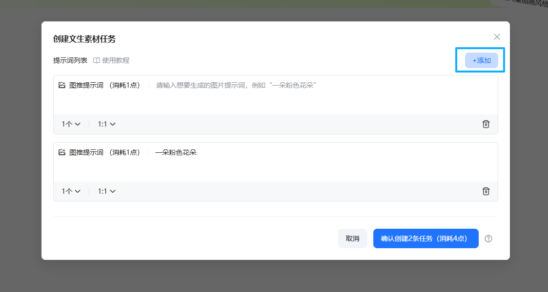Close the 创建文生素材任务 dialog with the X icon
This screenshot has height=292, width=548.
click(497, 36)
